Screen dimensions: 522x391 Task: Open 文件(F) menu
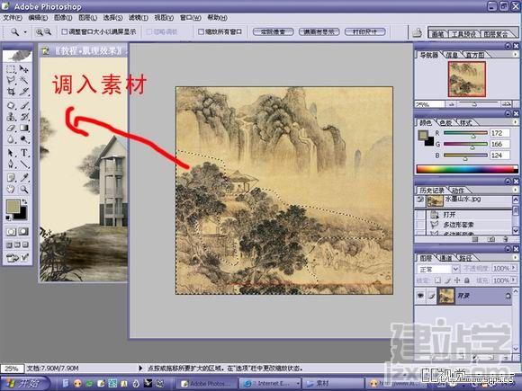coord(13,18)
